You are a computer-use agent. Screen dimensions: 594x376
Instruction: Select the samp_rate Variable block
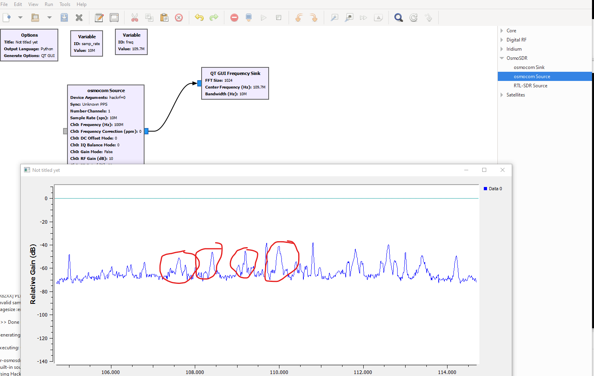[87, 43]
